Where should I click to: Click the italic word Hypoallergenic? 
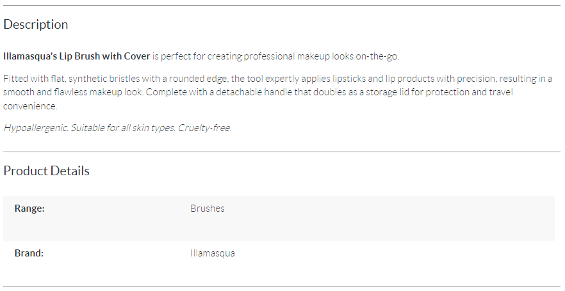coord(36,128)
